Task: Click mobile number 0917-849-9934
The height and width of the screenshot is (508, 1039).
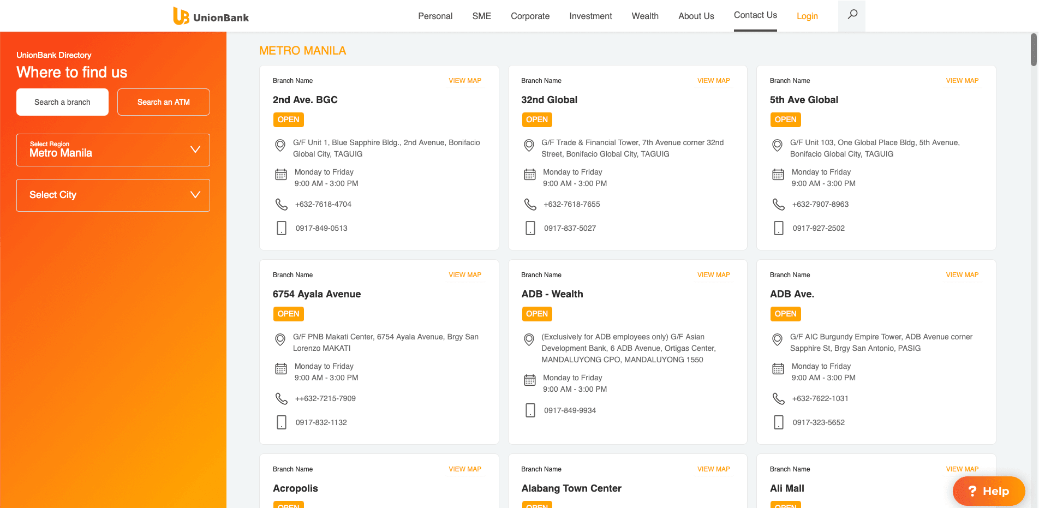Action: (x=570, y=410)
